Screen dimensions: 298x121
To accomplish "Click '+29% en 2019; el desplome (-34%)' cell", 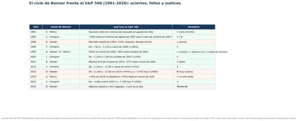I will coord(126,77).
